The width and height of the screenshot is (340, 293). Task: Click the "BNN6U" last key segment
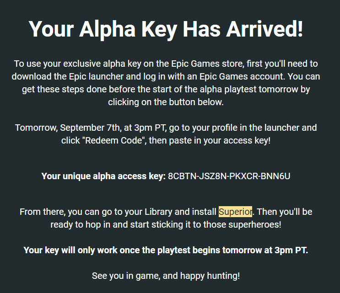275,176
